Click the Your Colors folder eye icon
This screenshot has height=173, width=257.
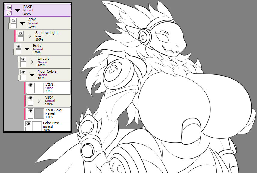pos(23,72)
